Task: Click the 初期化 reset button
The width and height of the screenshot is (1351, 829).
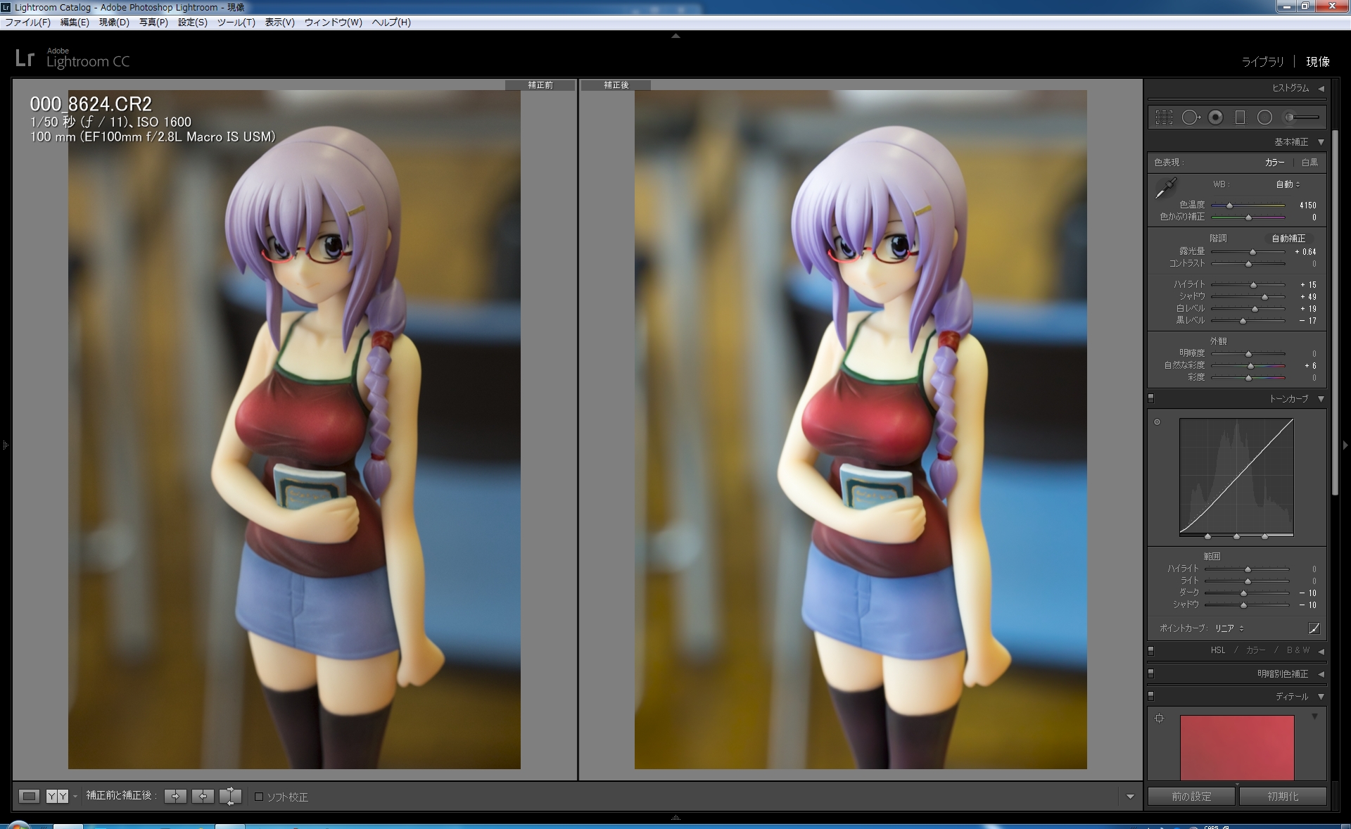Action: tap(1283, 797)
